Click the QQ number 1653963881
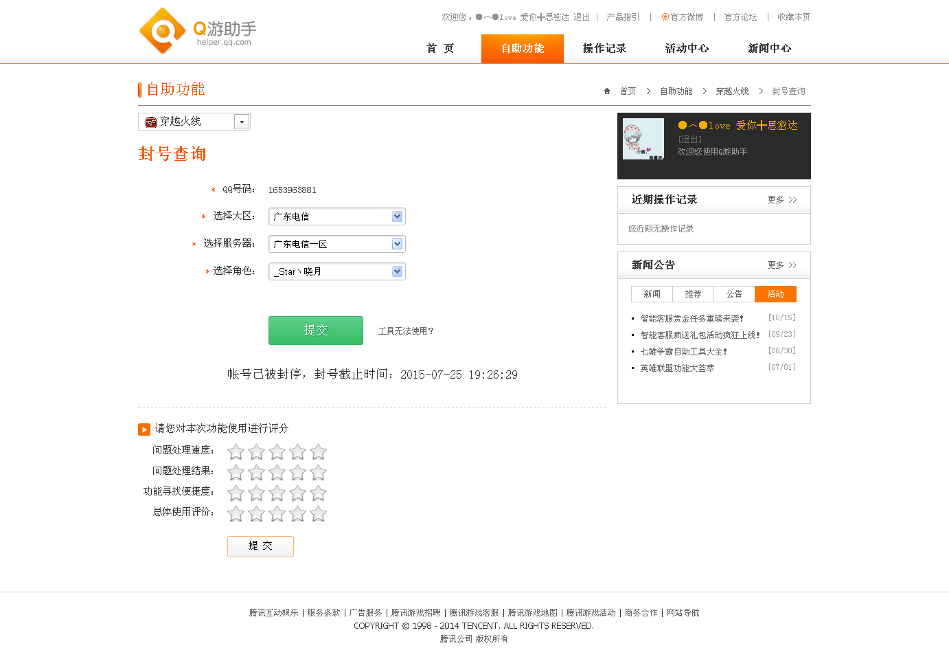The height and width of the screenshot is (659, 949). [293, 190]
